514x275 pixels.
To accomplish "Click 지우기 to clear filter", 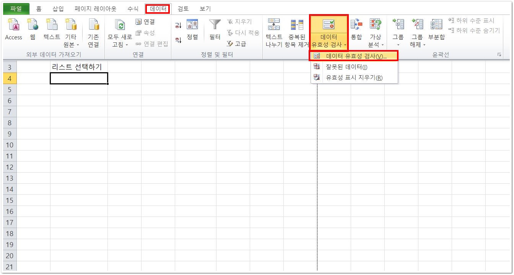I will point(239,22).
